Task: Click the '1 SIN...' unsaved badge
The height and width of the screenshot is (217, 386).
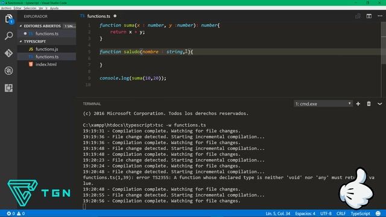Action: [x=70, y=26]
